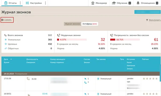Switch to the Журнал звонков tab

pos(72,24)
